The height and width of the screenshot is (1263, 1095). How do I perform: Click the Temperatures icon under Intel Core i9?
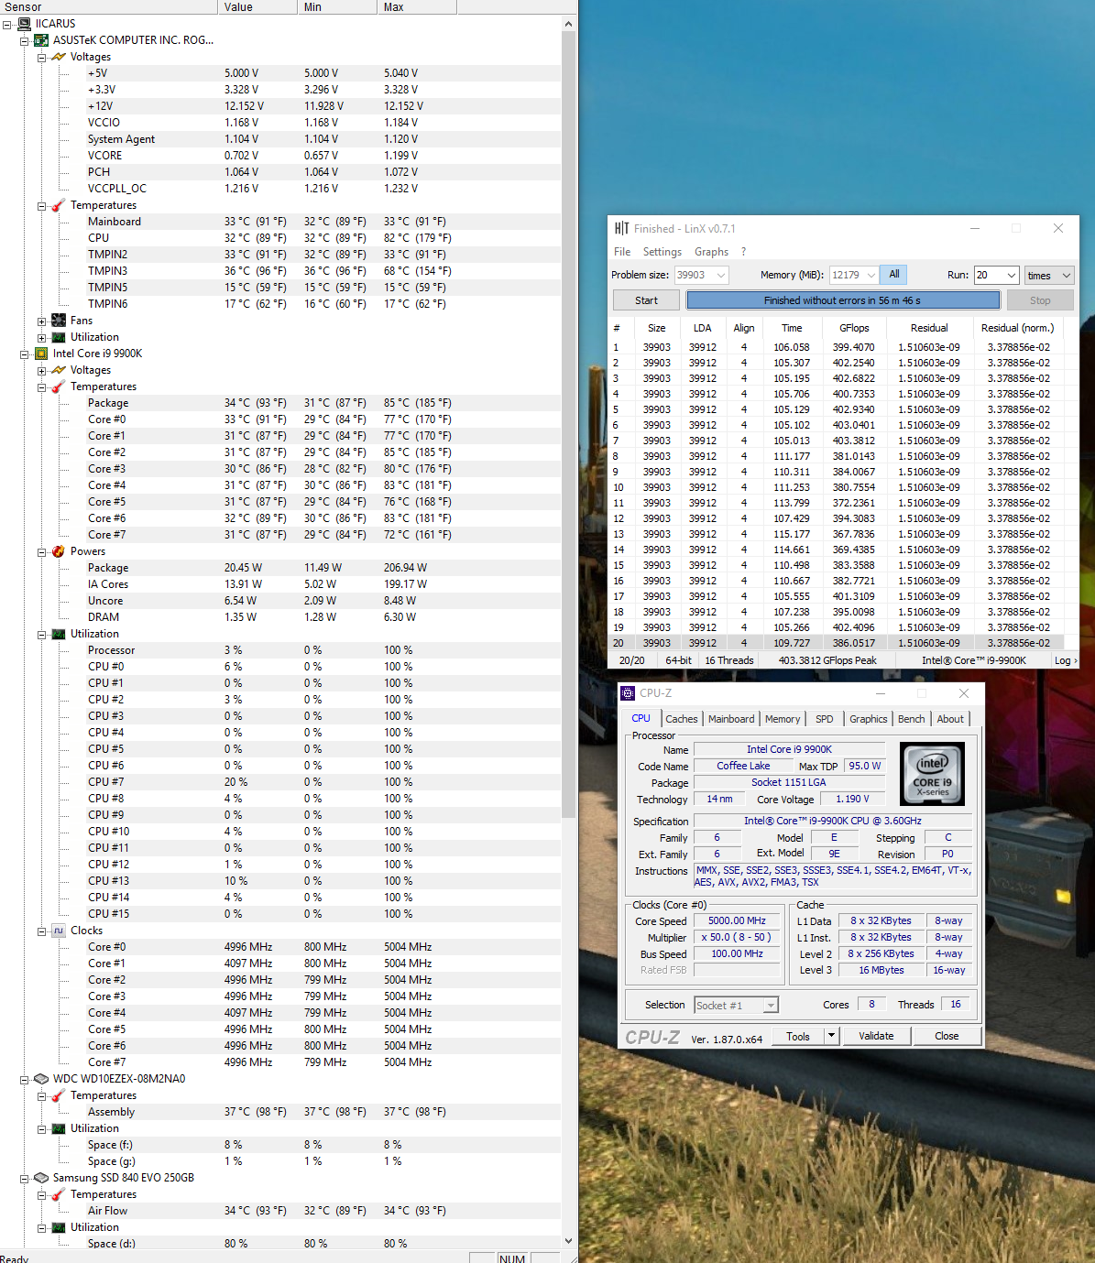click(x=59, y=387)
